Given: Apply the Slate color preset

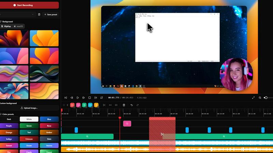Looking at the screenshot, I should (49, 139).
